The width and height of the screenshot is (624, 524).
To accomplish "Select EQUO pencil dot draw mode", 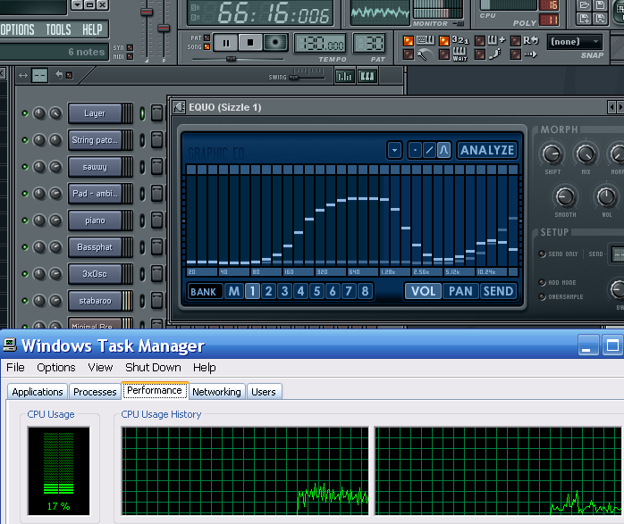I will click(415, 150).
